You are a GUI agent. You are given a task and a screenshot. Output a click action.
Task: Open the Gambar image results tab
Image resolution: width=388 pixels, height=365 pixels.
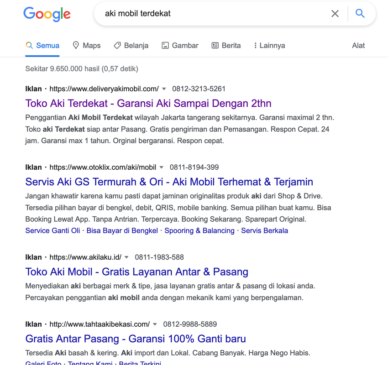(x=180, y=46)
